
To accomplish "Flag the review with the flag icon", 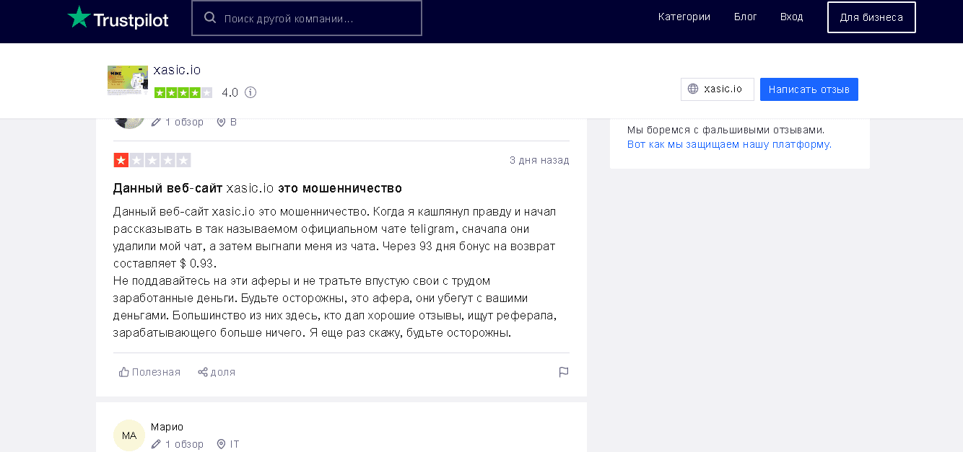I will pyautogui.click(x=564, y=372).
